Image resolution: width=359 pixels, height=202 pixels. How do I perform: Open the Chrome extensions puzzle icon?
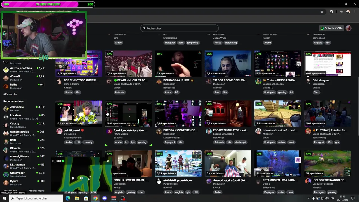pyautogui.click(x=331, y=12)
